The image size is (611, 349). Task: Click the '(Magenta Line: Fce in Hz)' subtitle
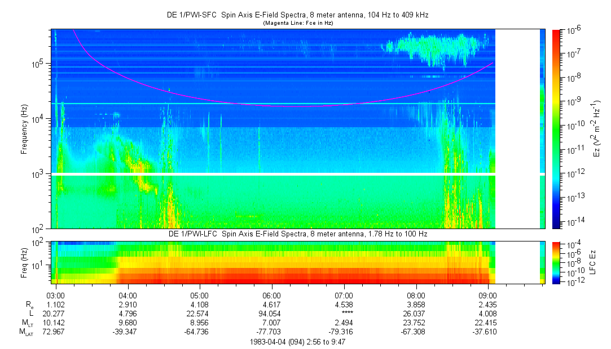298,23
